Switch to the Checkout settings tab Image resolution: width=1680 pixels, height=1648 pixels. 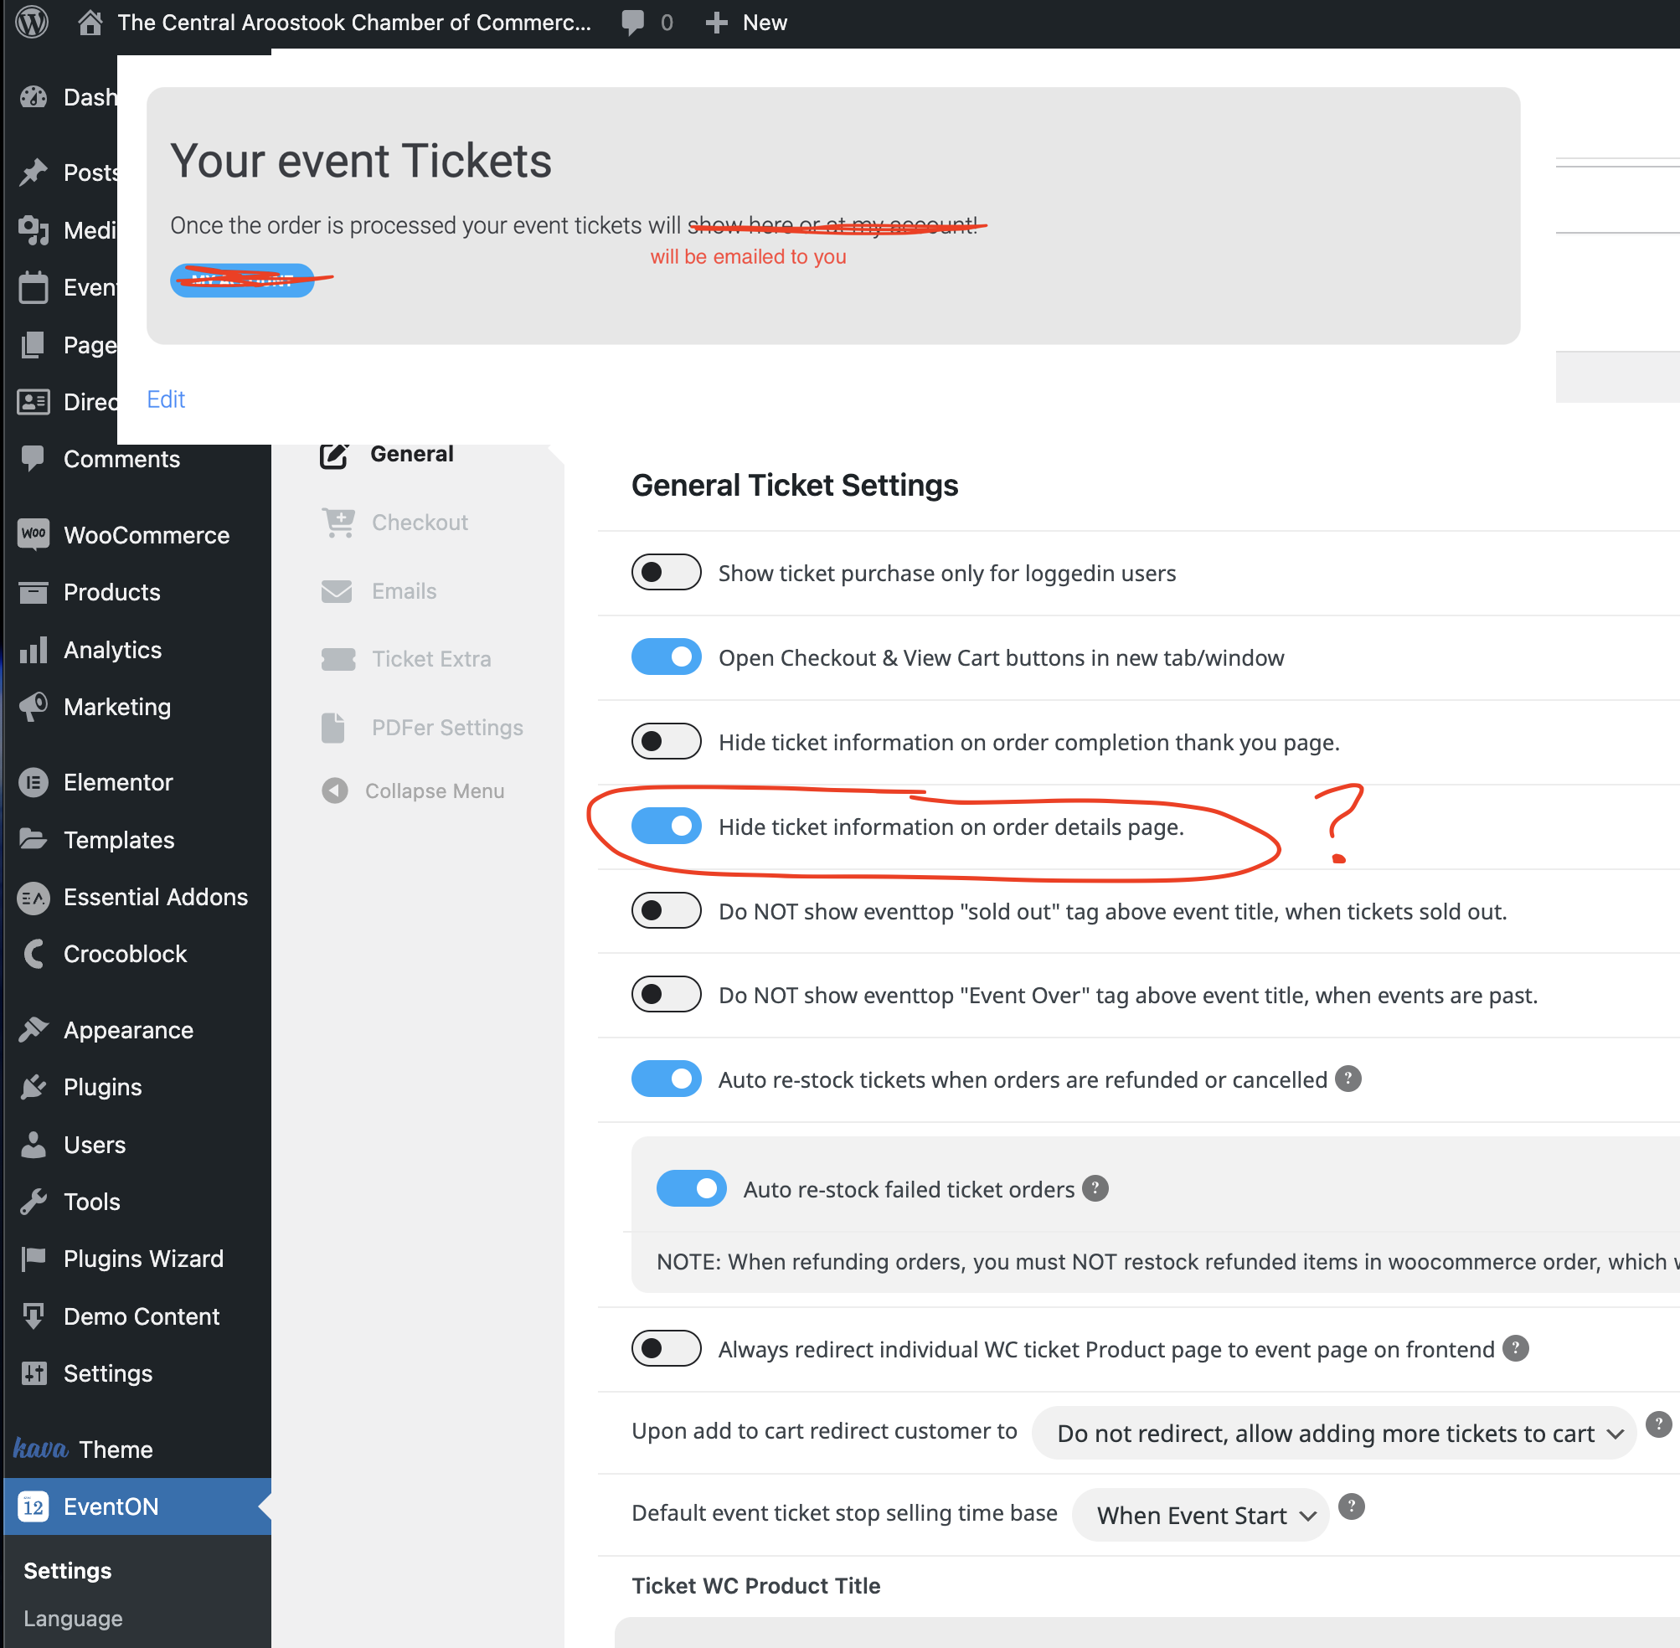pos(420,522)
